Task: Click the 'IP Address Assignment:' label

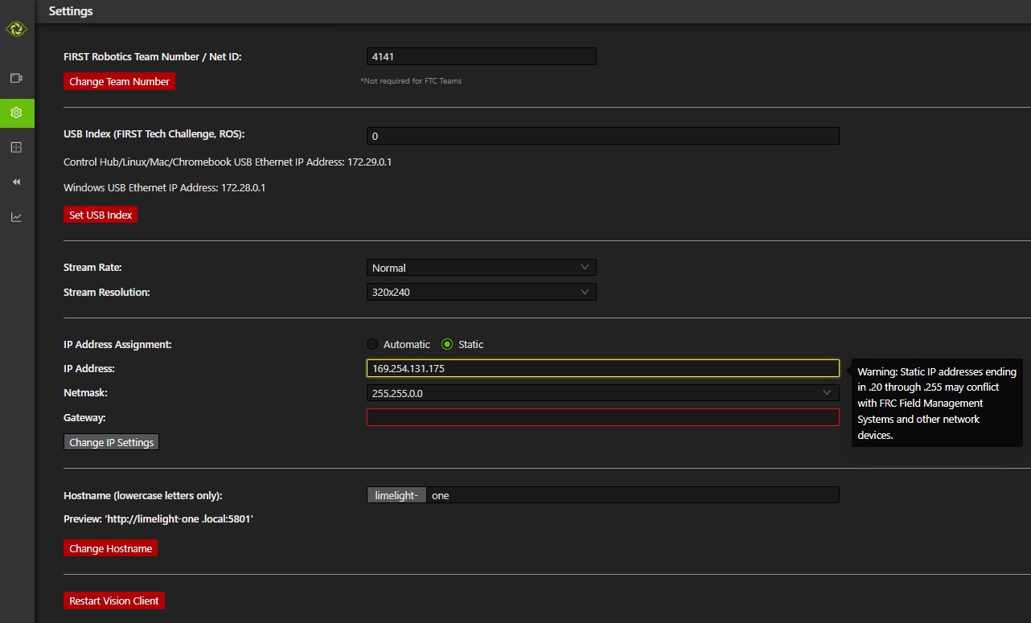Action: coord(117,344)
